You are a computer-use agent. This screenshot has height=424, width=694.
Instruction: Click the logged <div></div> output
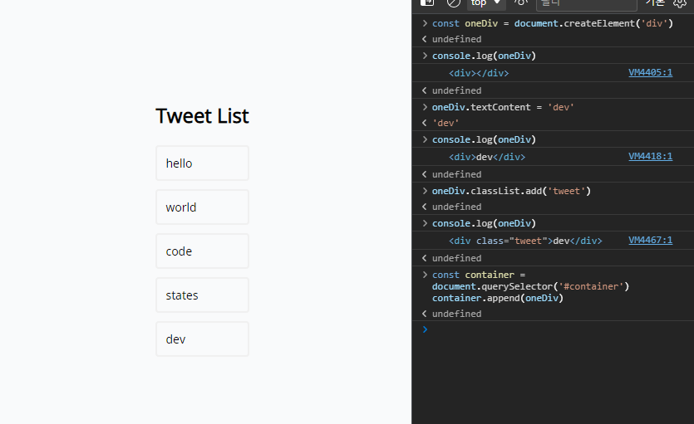(x=479, y=73)
